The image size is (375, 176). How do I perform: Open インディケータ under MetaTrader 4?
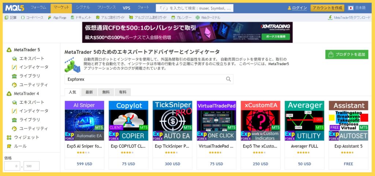pos(34,111)
